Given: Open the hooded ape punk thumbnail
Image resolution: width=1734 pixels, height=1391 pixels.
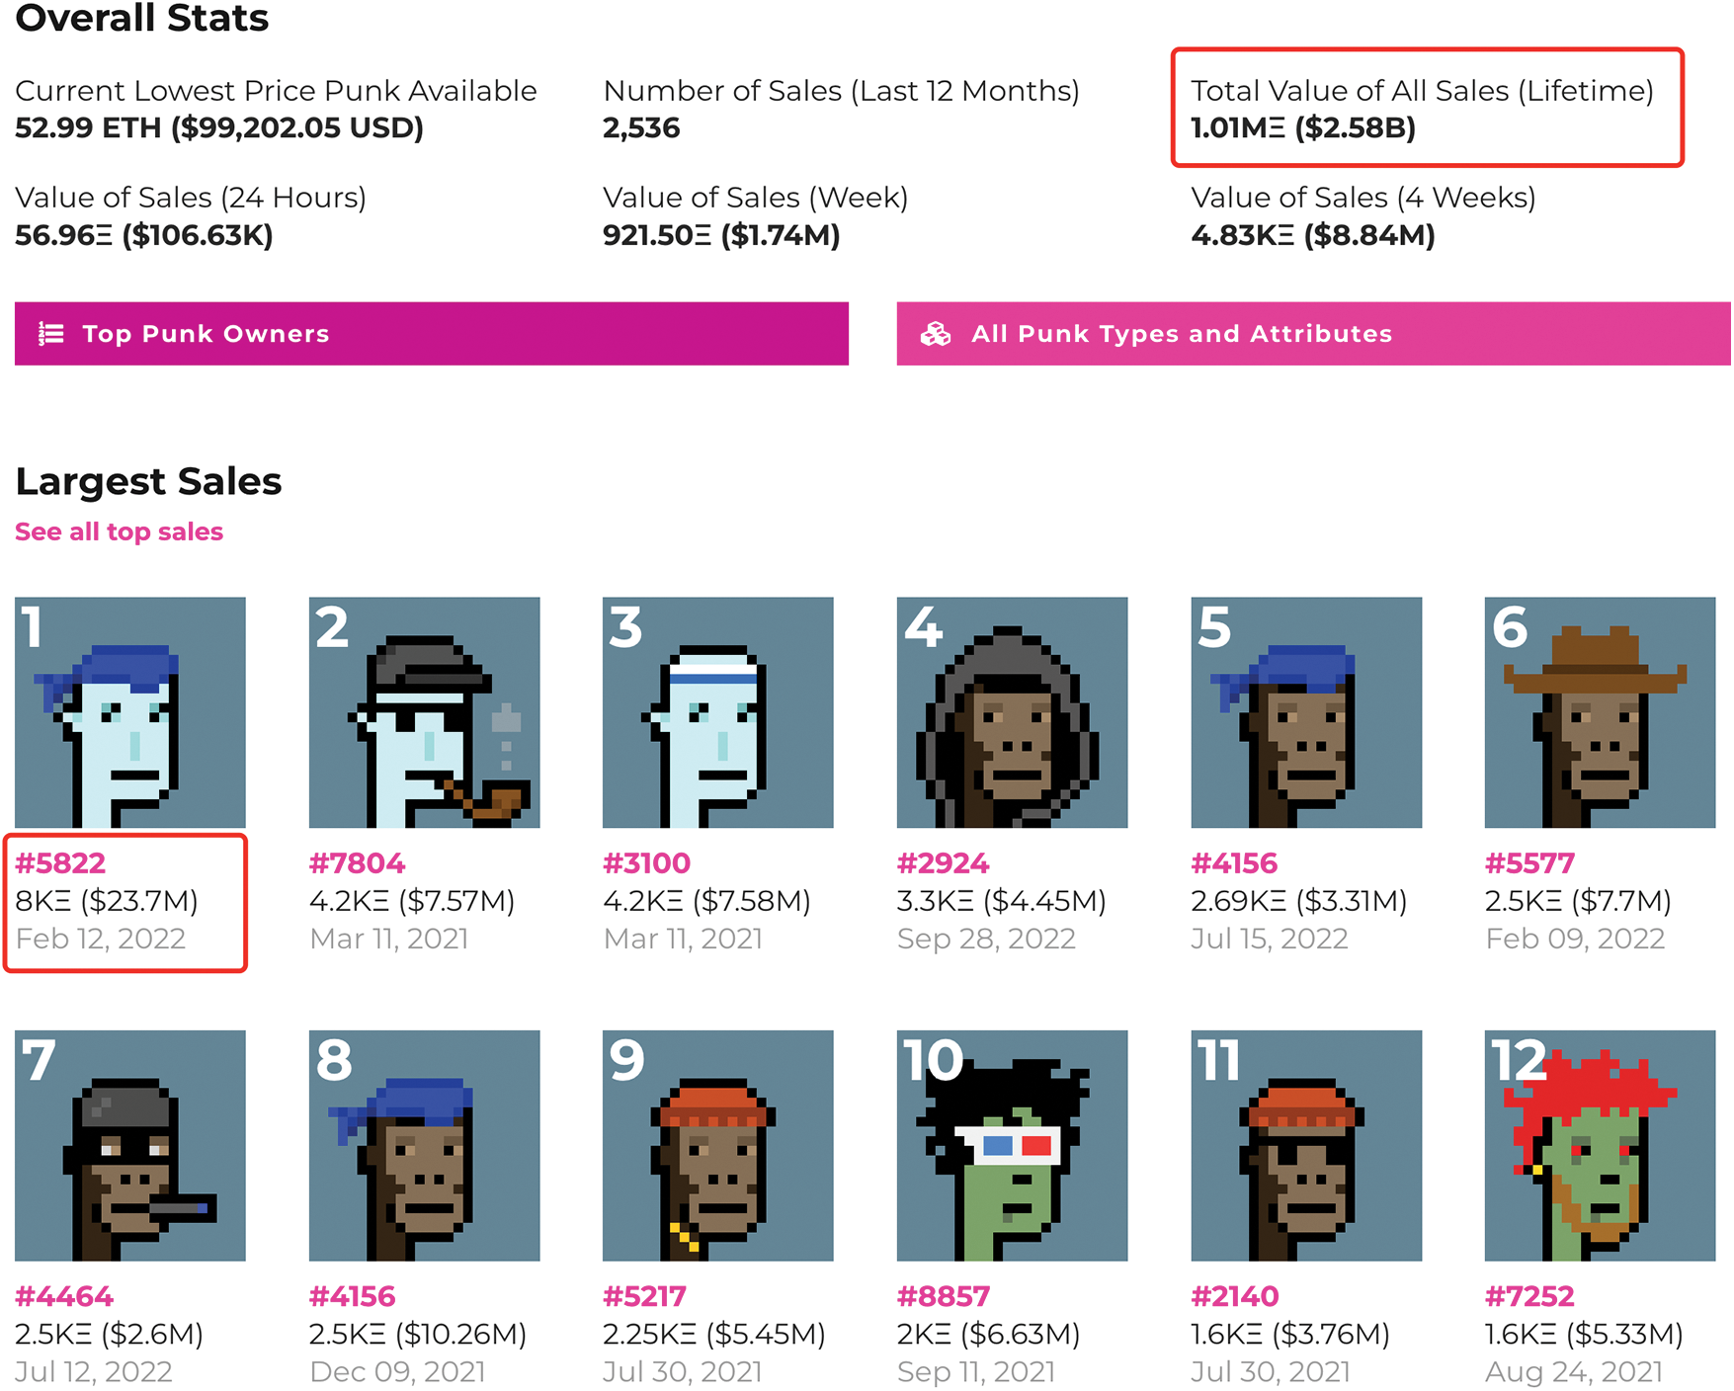Looking at the screenshot, I should [x=1012, y=711].
